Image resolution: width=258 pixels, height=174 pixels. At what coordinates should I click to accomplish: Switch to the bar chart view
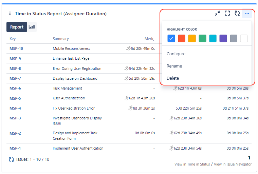pyautogui.click(x=32, y=27)
